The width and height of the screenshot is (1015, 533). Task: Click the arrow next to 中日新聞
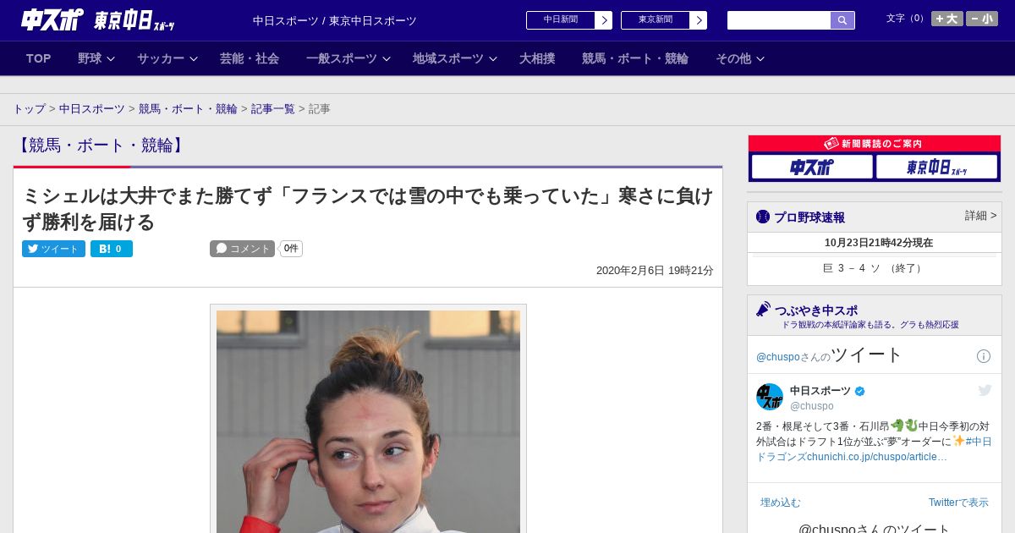pyautogui.click(x=604, y=20)
